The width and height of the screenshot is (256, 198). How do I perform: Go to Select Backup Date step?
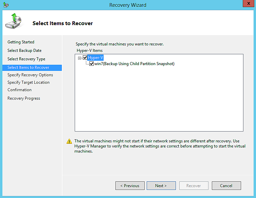(24, 51)
